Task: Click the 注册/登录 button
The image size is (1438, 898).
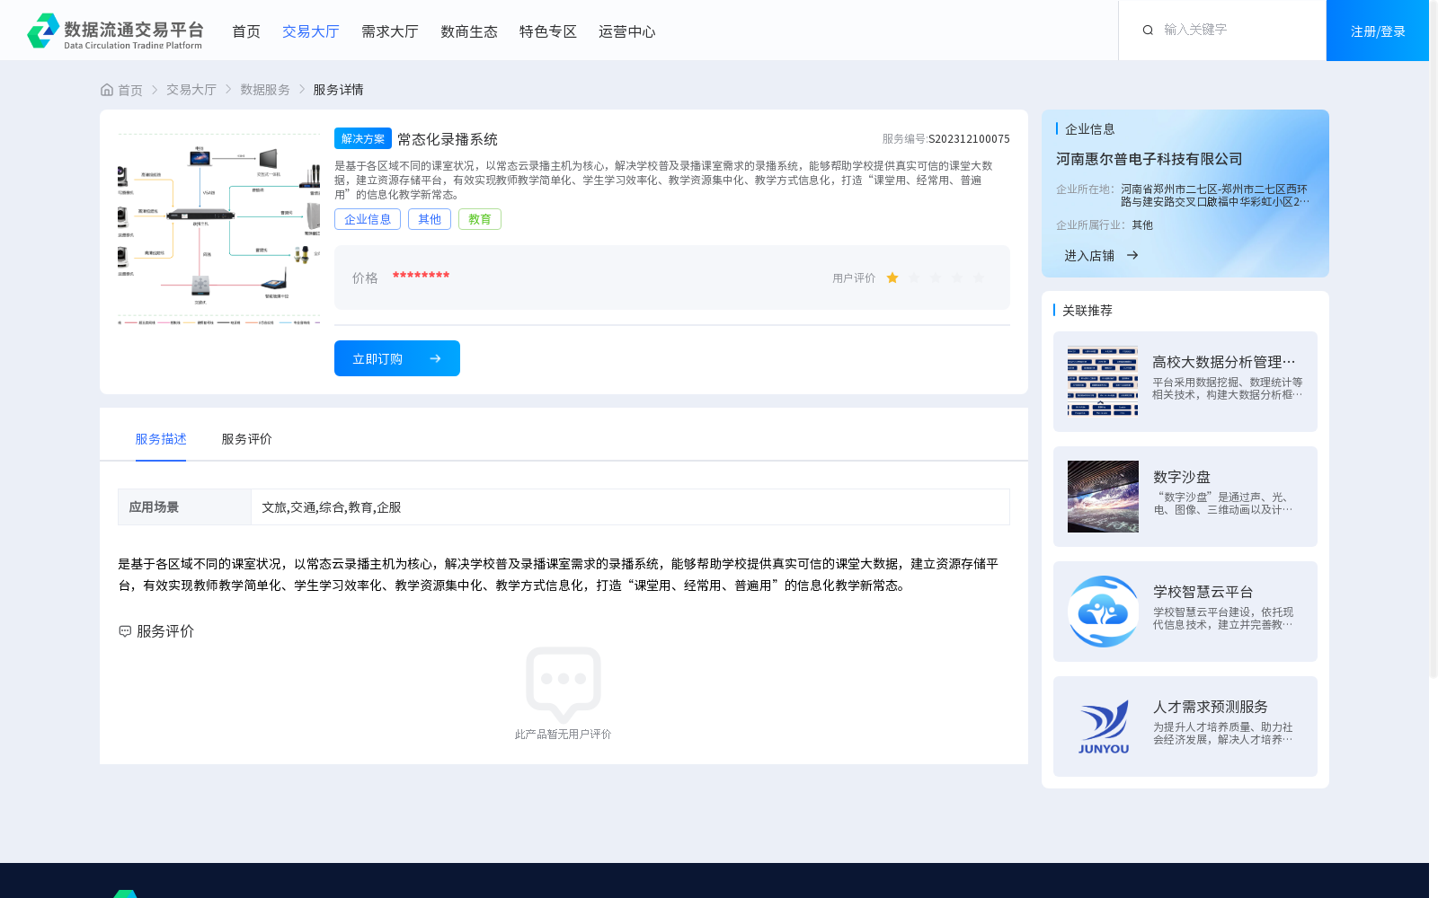Action: [x=1378, y=31]
